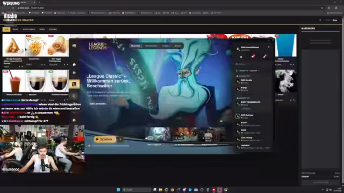Viewport: 344px width, 193px height.
Task: Open the home icon in Riot client sidebar
Action: click(x=74, y=64)
